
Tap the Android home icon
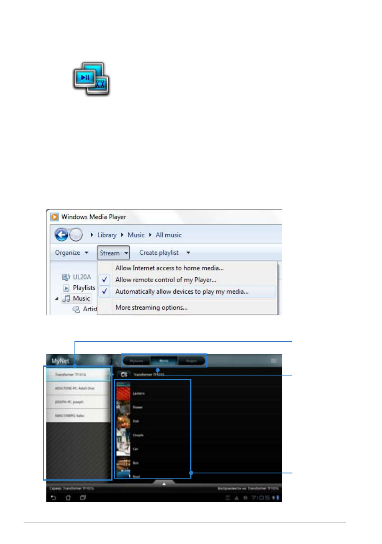tap(68, 497)
